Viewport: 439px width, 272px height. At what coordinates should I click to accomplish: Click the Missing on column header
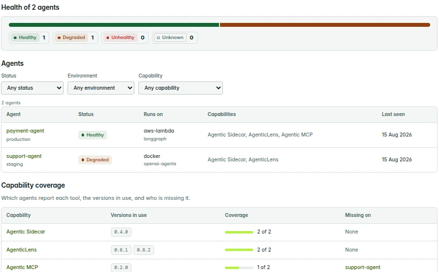(358, 215)
